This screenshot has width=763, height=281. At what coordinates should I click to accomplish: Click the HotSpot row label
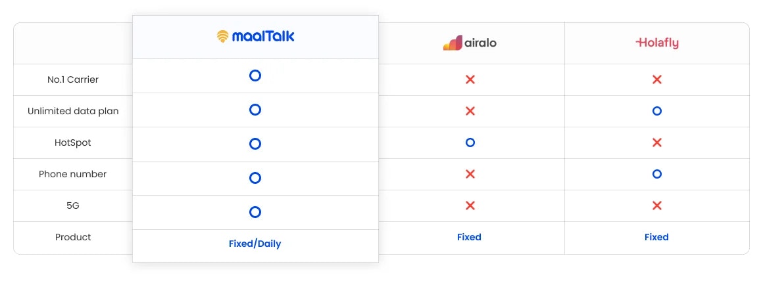[x=73, y=142]
